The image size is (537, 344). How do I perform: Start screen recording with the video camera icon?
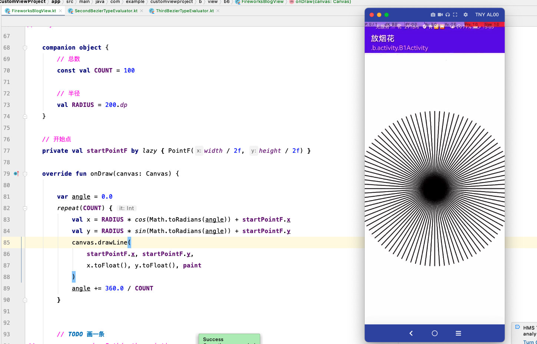click(440, 15)
